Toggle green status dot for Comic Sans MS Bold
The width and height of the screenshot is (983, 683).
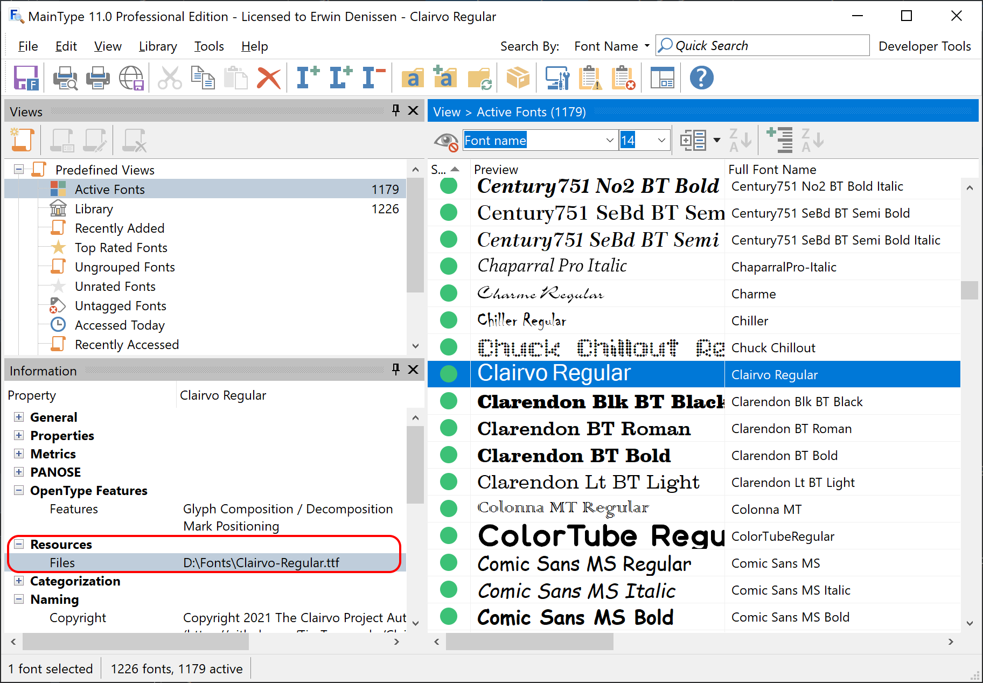click(x=449, y=616)
